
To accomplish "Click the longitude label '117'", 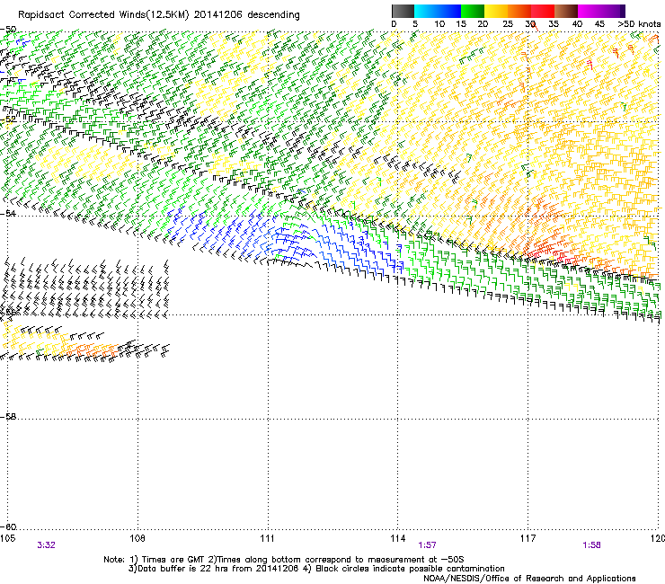I will pyautogui.click(x=528, y=538).
